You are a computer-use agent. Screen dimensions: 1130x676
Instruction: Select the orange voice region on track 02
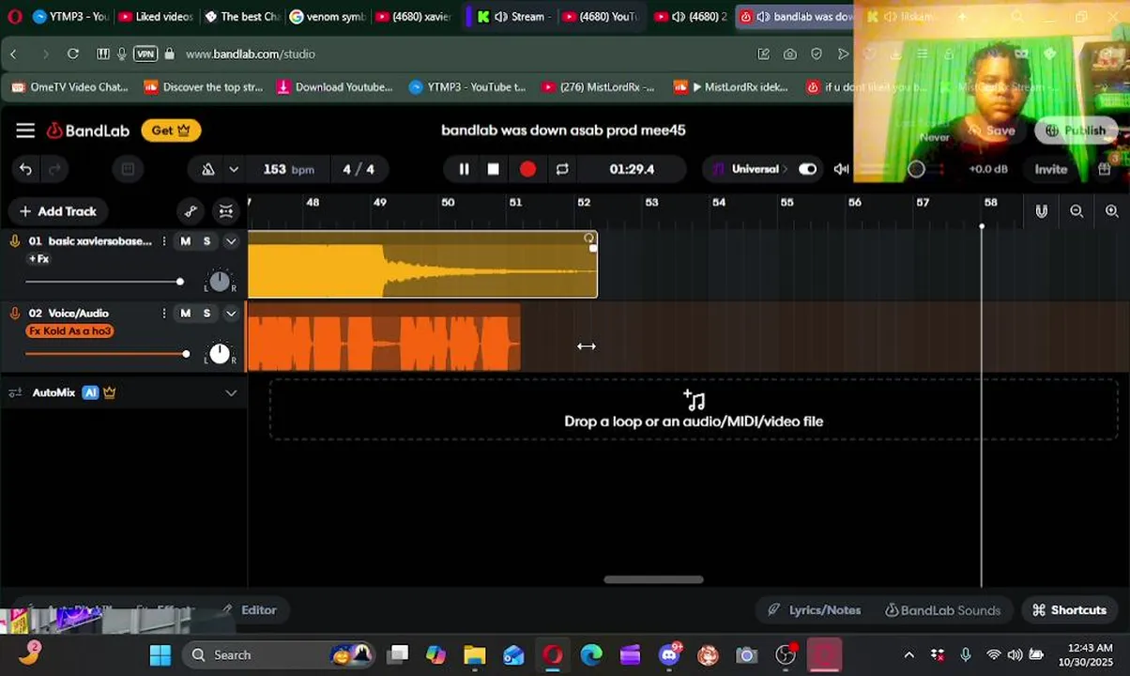tap(383, 338)
